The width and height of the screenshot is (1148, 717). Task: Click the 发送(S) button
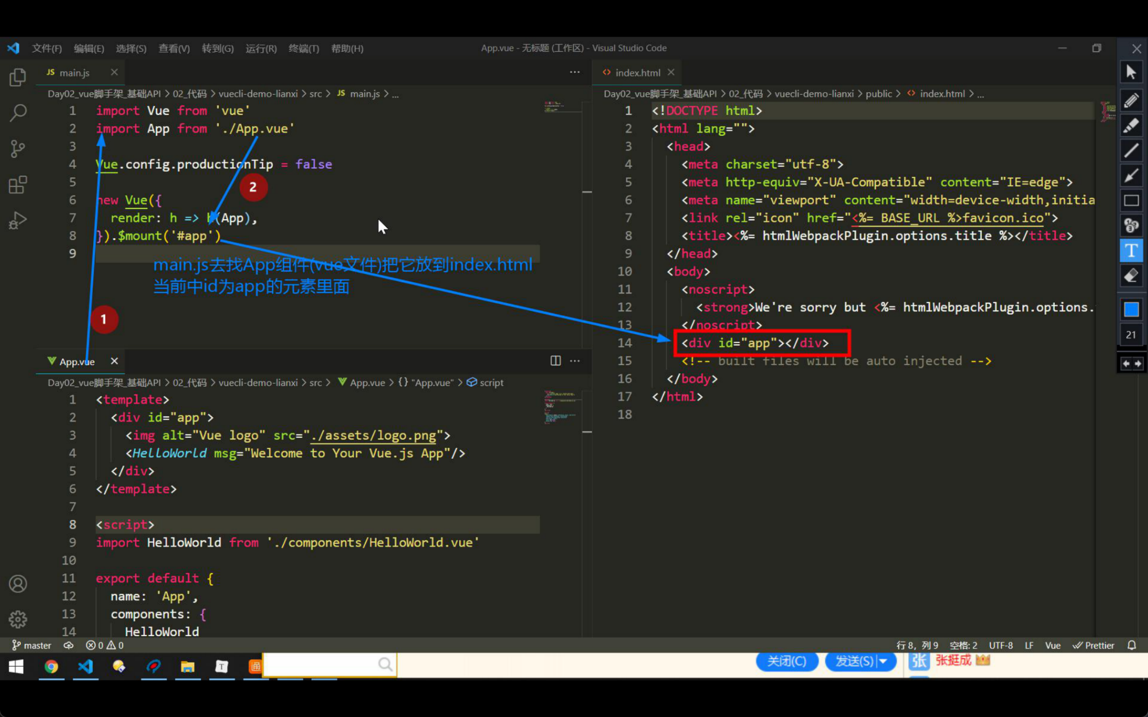click(x=854, y=661)
